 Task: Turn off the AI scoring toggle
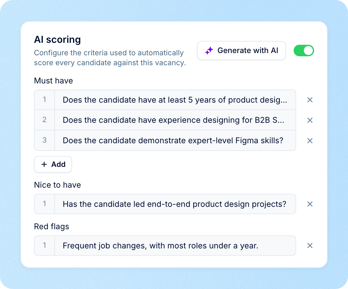pos(304,51)
